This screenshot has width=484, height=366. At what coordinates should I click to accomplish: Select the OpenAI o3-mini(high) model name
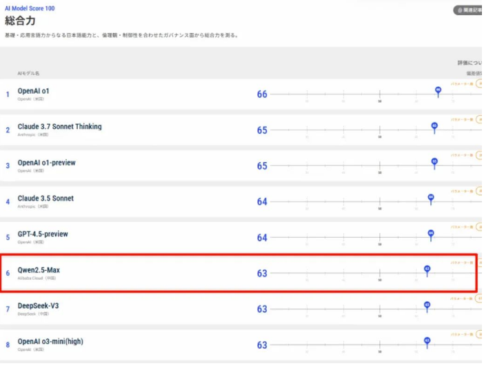pyautogui.click(x=50, y=343)
